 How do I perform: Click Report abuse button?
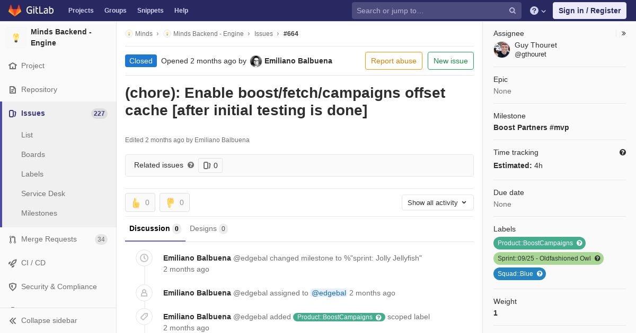click(x=394, y=61)
